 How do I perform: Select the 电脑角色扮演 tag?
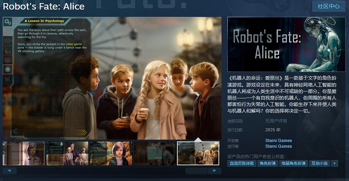click(x=294, y=163)
